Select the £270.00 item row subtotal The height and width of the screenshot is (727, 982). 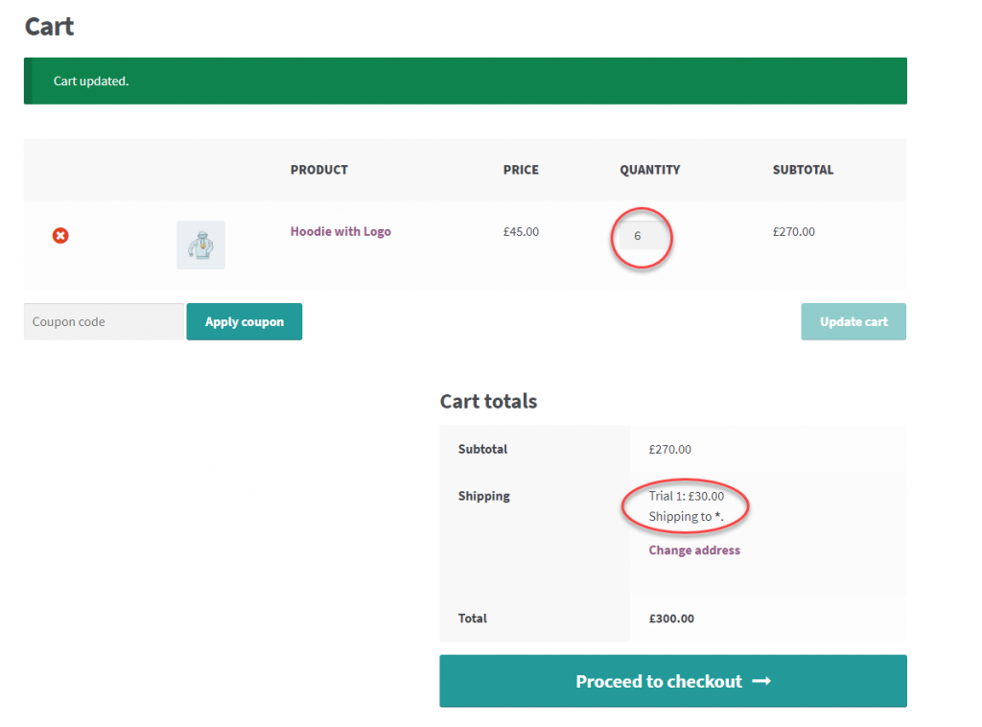click(793, 232)
